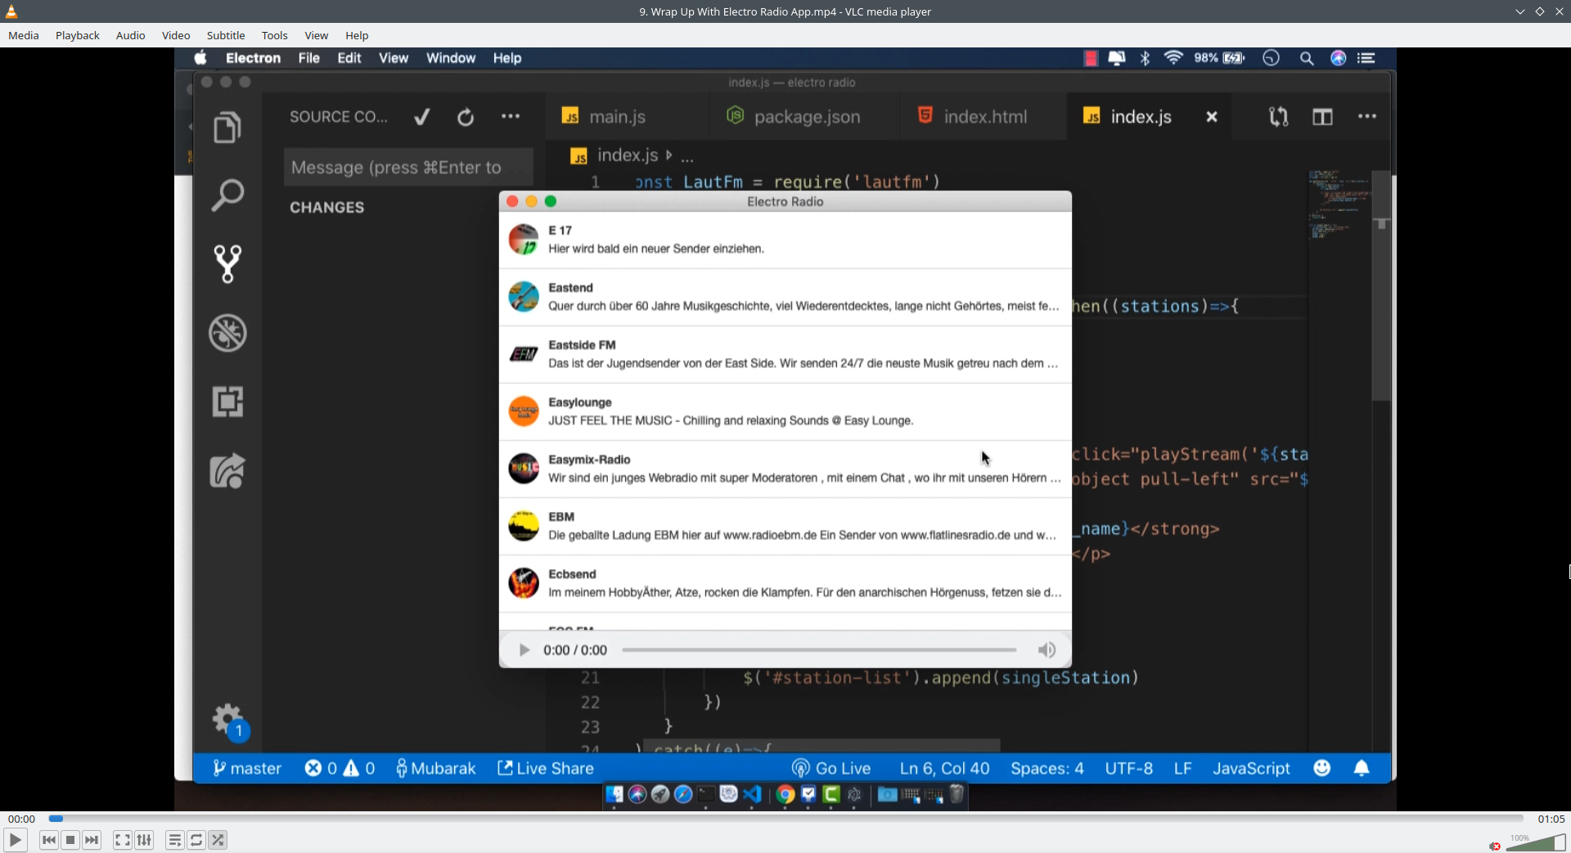Click the errors and warnings count indicator
The image size is (1571, 853).
(x=340, y=768)
